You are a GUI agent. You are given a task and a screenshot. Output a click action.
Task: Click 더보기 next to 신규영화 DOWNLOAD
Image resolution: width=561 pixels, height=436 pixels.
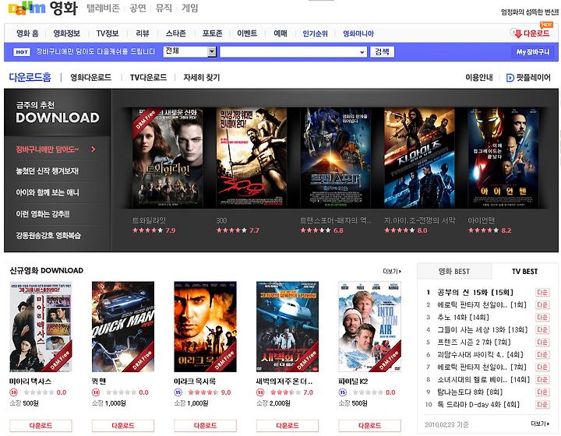392,271
